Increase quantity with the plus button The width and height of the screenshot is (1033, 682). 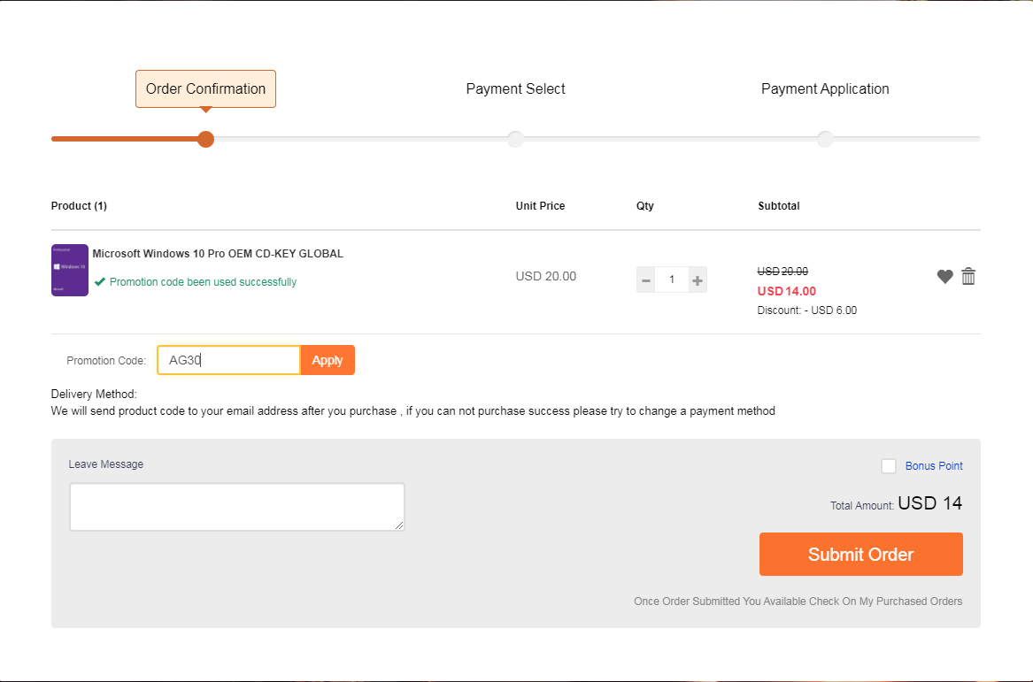click(698, 280)
